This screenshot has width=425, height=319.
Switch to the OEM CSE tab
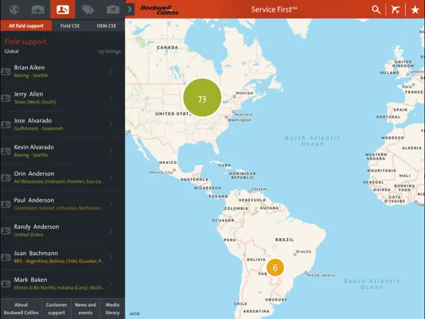coord(106,25)
